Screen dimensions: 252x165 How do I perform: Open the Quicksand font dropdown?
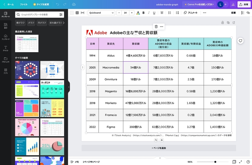click(x=101, y=13)
